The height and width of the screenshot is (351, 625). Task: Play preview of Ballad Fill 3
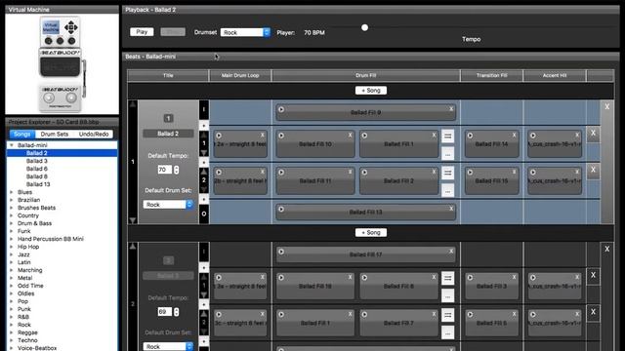pos(470,278)
